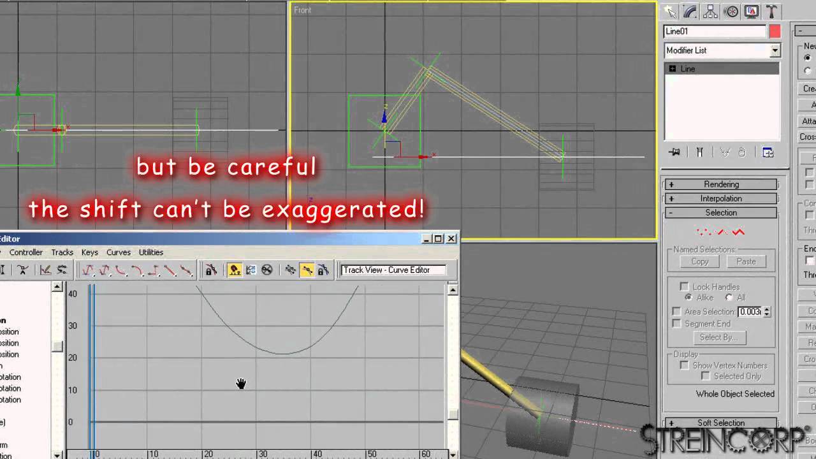Click the Track View - Curve Editor name field

point(393,270)
